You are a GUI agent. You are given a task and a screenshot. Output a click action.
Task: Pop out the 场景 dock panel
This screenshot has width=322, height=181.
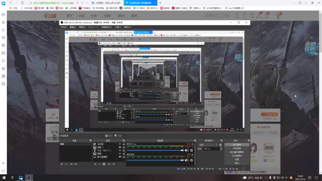click(x=91, y=140)
